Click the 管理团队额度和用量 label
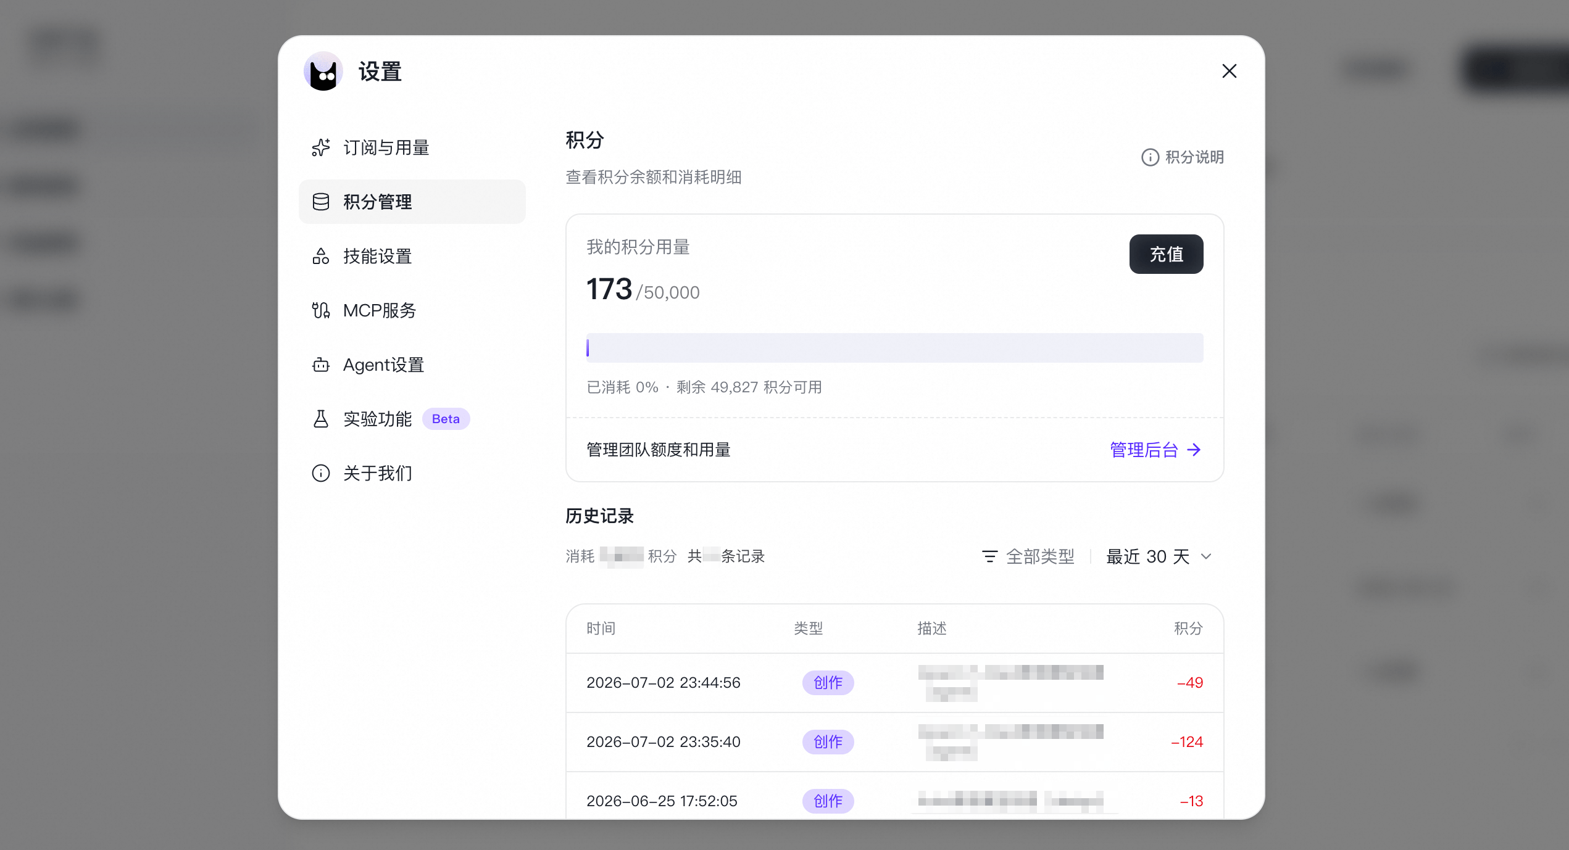This screenshot has width=1569, height=850. point(658,450)
